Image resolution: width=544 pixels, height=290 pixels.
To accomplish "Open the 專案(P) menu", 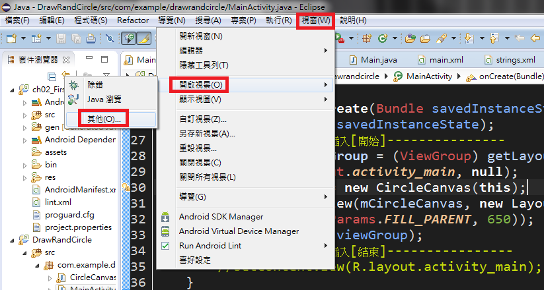I will click(243, 20).
